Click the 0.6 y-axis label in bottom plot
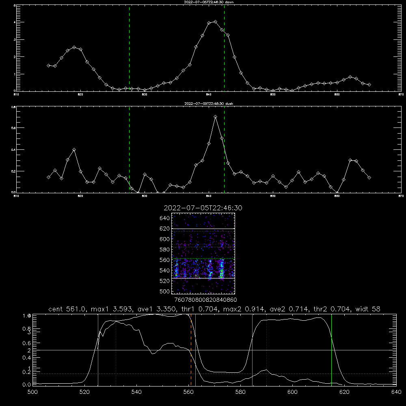The image size is (406, 406). 27,343
